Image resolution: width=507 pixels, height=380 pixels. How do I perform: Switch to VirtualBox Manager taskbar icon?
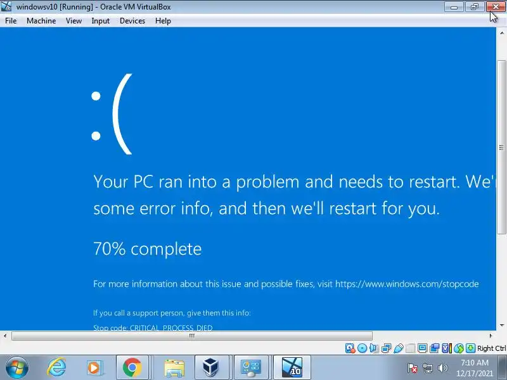coord(211,367)
